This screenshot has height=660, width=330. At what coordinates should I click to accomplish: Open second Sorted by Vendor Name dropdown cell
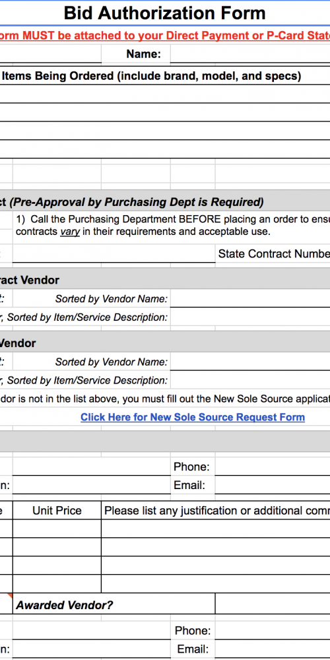250,362
